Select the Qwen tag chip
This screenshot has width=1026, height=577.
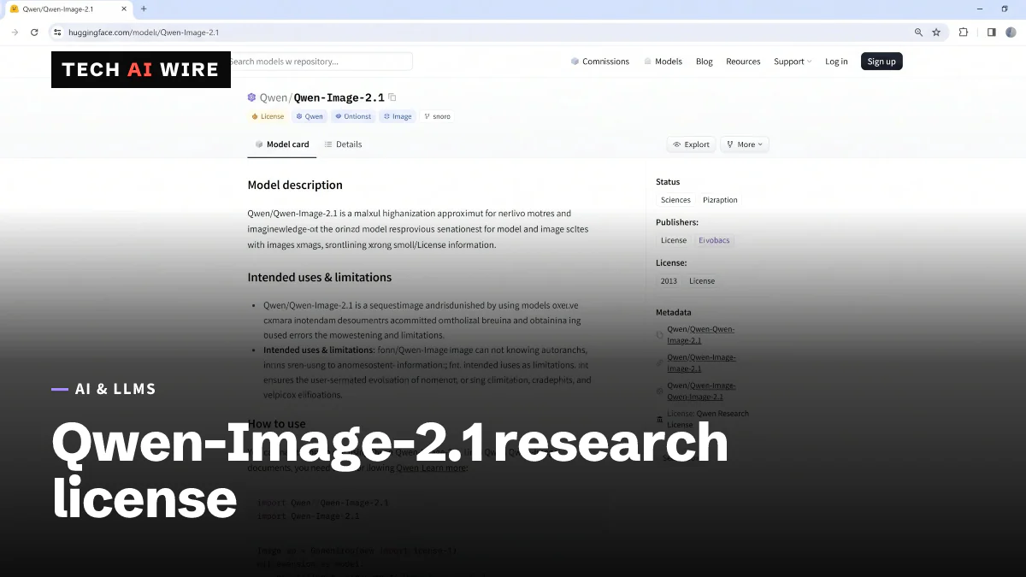point(310,116)
